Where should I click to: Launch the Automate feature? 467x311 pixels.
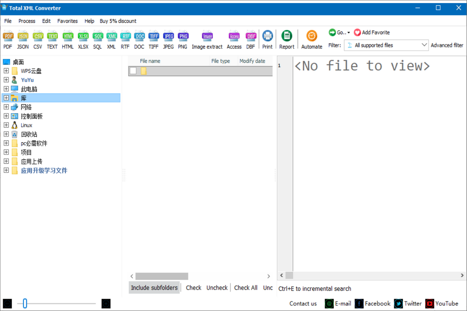click(x=311, y=39)
